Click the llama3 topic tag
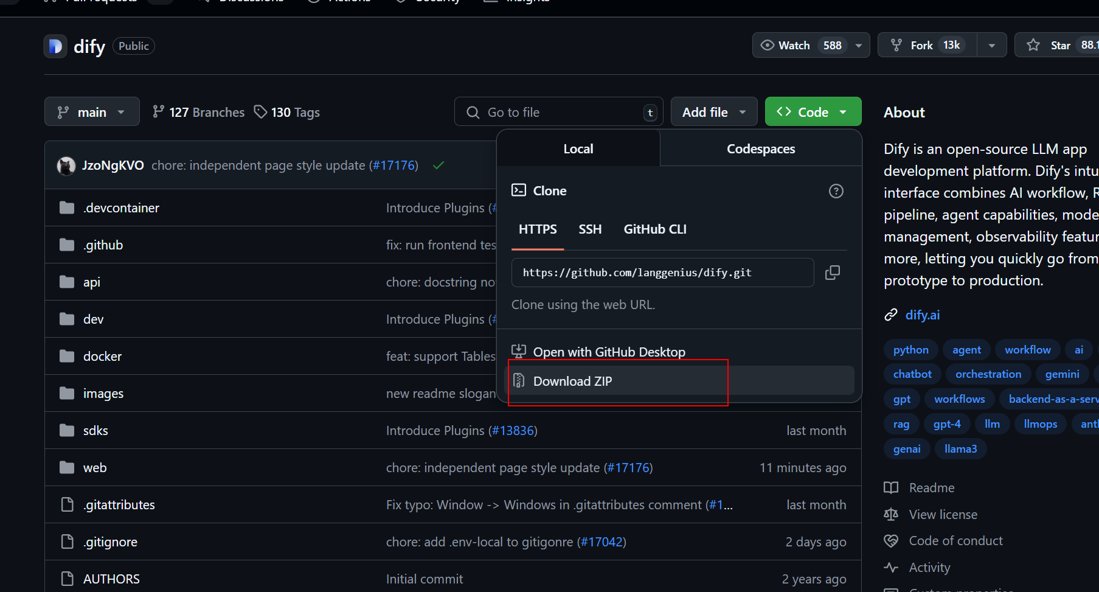 960,449
